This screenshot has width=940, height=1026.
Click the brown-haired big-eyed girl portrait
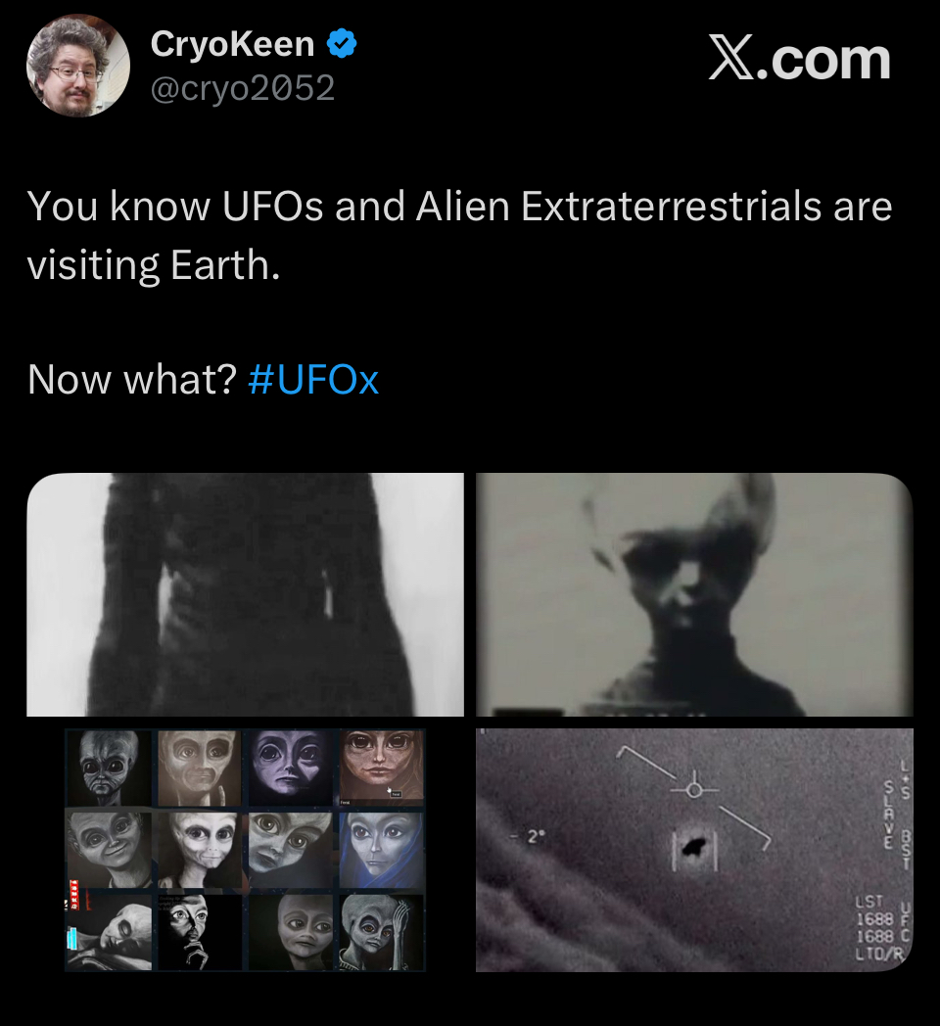click(x=382, y=768)
